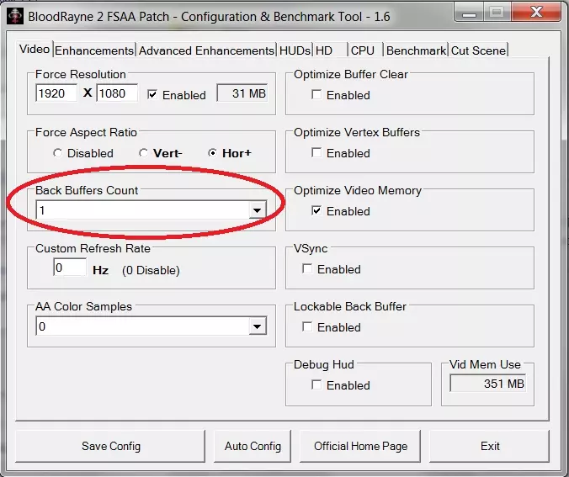Image resolution: width=569 pixels, height=477 pixels.
Task: Enable Optimize Vertex Buffers checkbox
Action: click(x=316, y=153)
